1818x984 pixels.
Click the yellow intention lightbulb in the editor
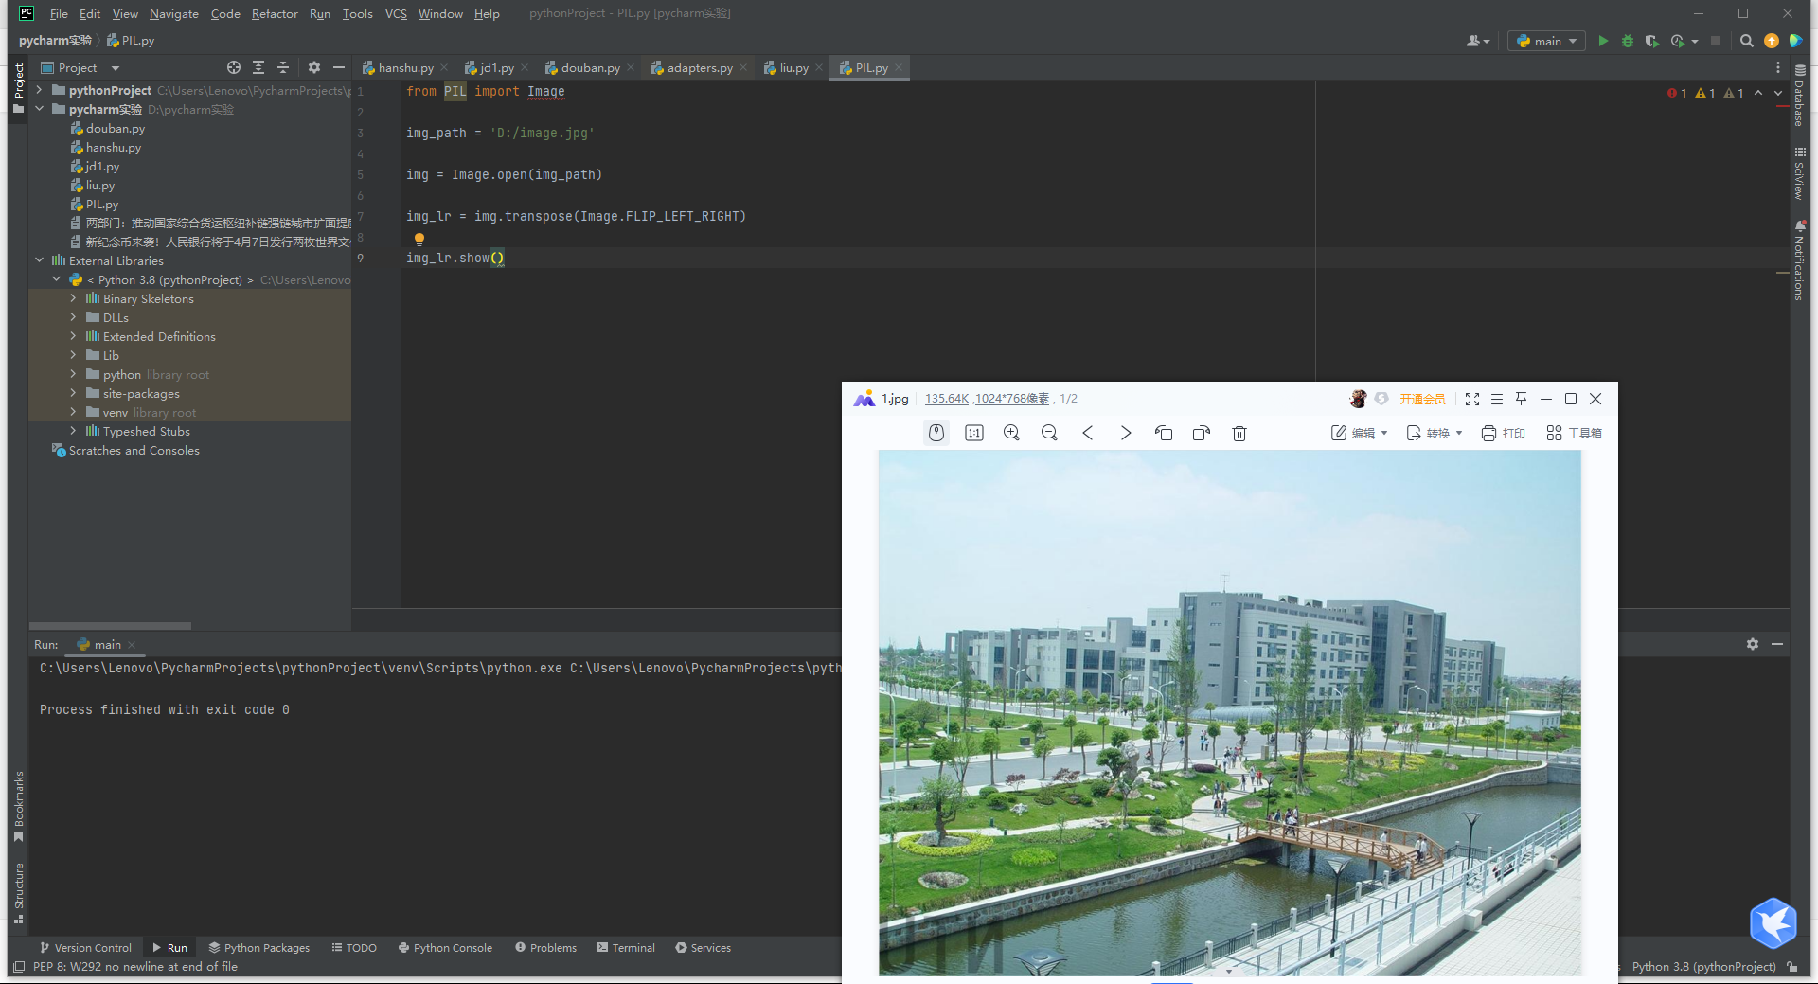419,239
